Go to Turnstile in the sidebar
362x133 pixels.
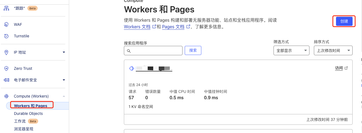22,36
